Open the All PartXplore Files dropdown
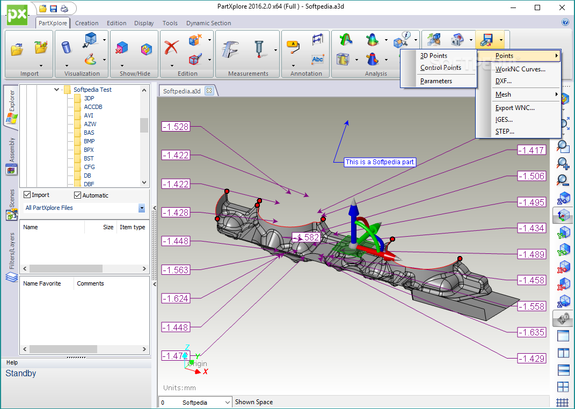 [142, 208]
